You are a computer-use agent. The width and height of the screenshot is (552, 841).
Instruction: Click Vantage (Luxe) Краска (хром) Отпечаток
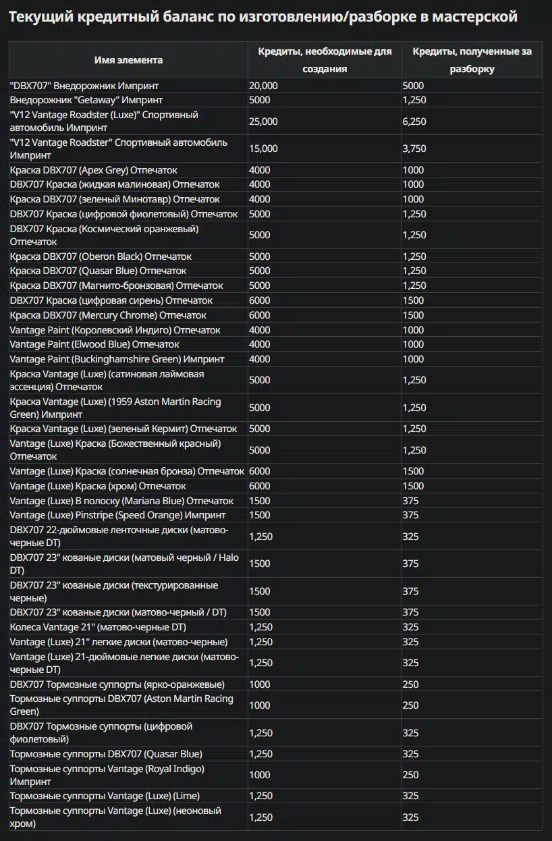point(98,486)
